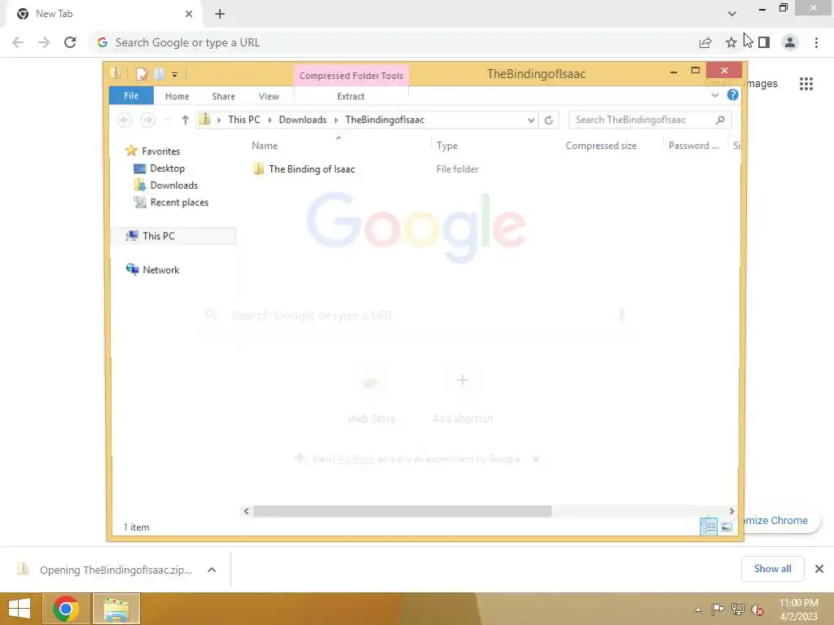Click Downloads in address breadcrumb
The height and width of the screenshot is (625, 834).
[303, 120]
